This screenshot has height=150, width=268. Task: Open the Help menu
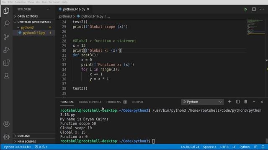point(64,2)
